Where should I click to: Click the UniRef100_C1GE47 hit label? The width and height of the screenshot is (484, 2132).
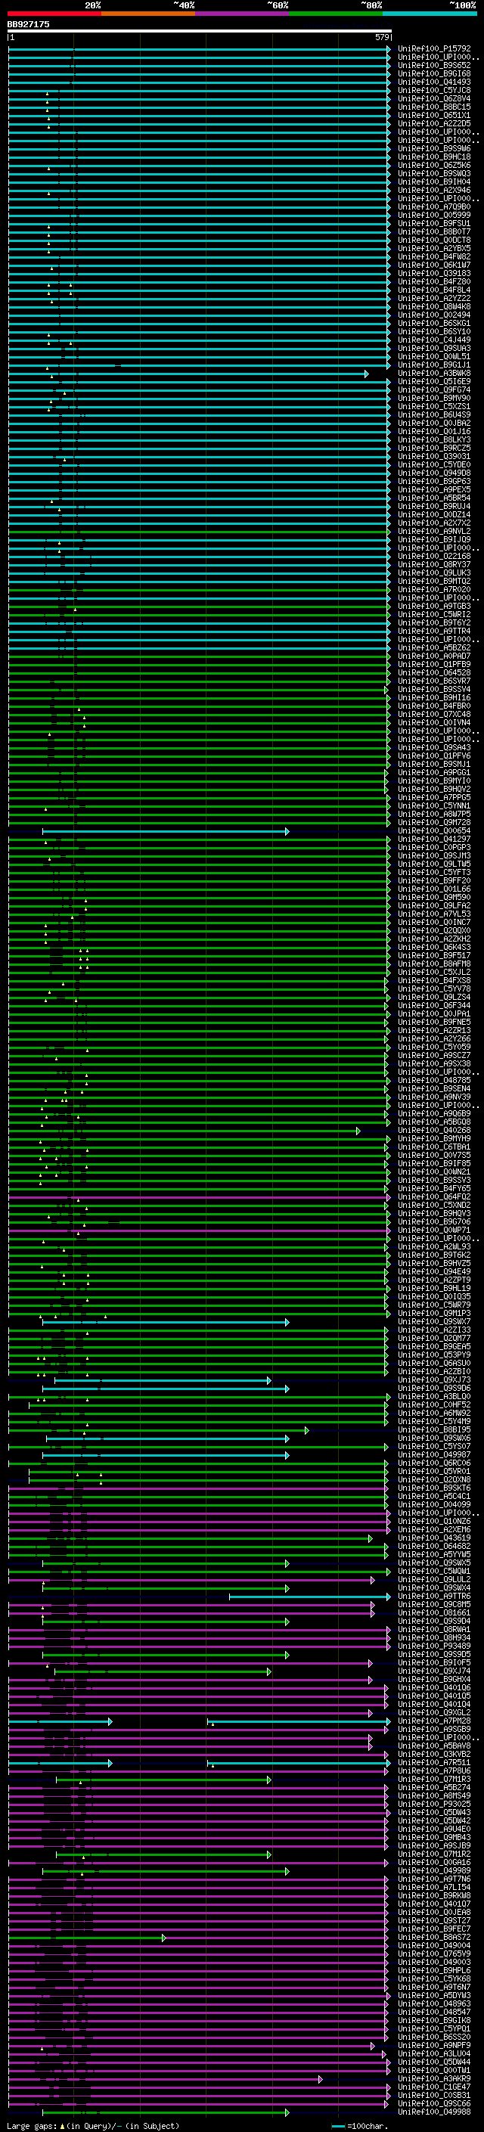pyautogui.click(x=434, y=2088)
